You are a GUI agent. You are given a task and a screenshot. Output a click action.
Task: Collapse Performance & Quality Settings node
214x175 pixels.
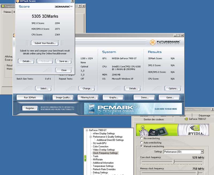(90, 137)
